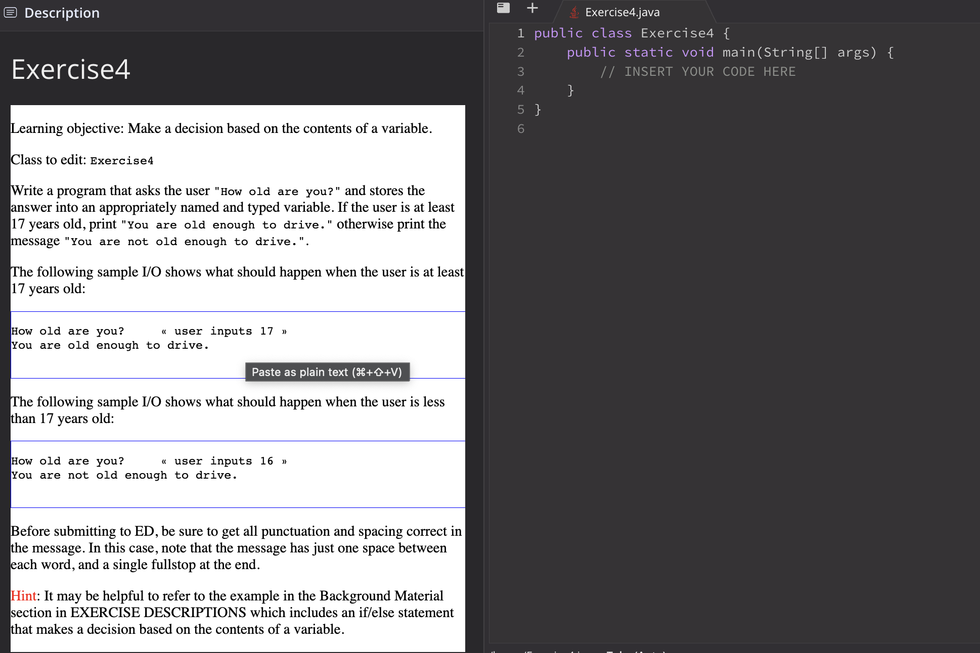The width and height of the screenshot is (980, 653).
Task: Select the Description panel header
Action: click(62, 13)
